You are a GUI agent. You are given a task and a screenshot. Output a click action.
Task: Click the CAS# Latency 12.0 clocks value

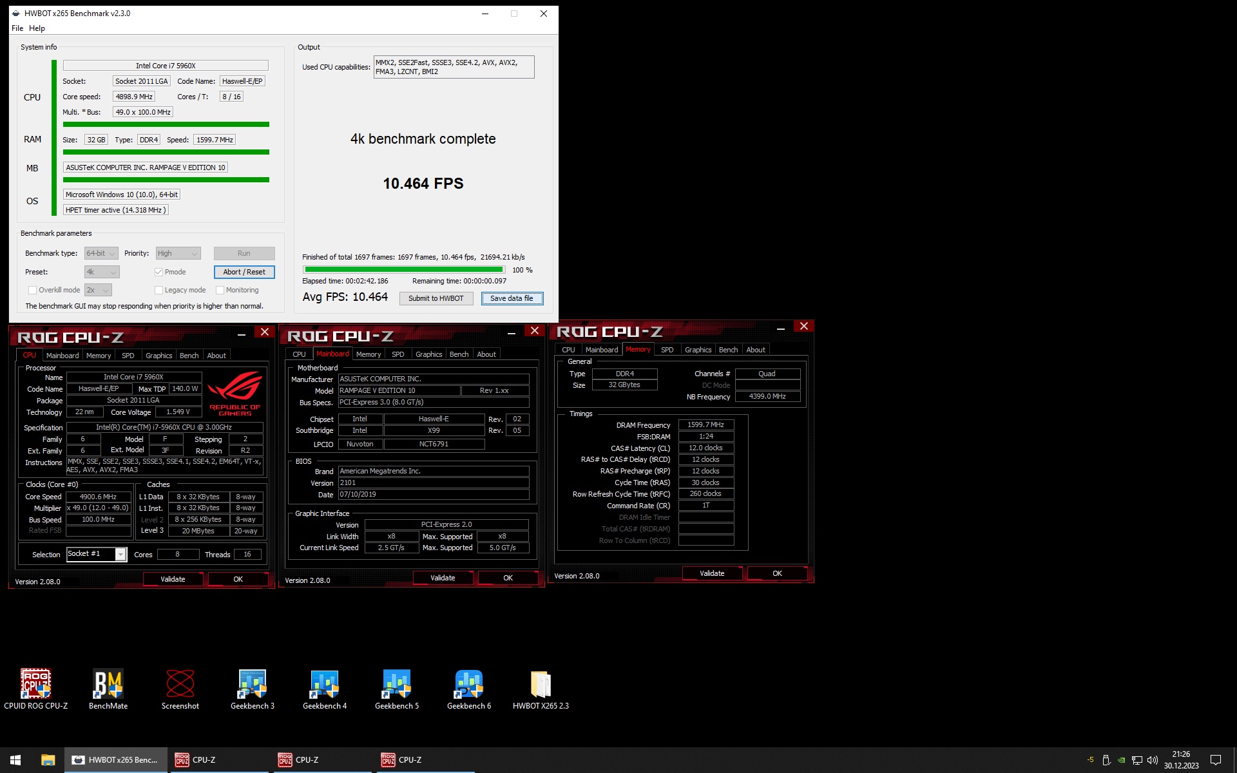705,448
